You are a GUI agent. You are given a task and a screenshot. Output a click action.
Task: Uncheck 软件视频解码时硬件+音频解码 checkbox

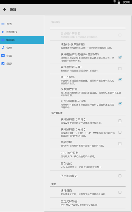coord(120,57)
